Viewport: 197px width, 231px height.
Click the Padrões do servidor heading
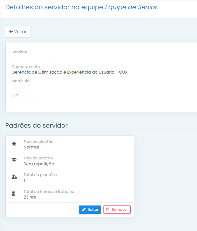pyautogui.click(x=36, y=126)
